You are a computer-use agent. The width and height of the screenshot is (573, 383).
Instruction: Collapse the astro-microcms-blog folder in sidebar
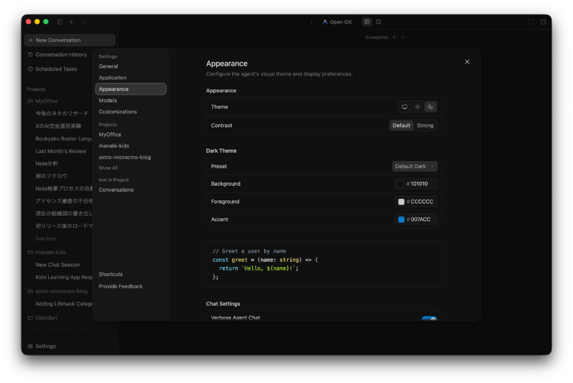coord(58,291)
